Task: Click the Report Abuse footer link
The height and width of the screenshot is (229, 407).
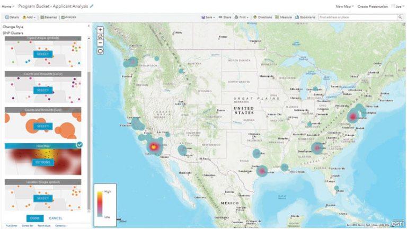Action: coord(44,226)
